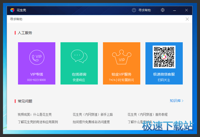Open 如何提升免费域名访问速度 link

coord(91,122)
